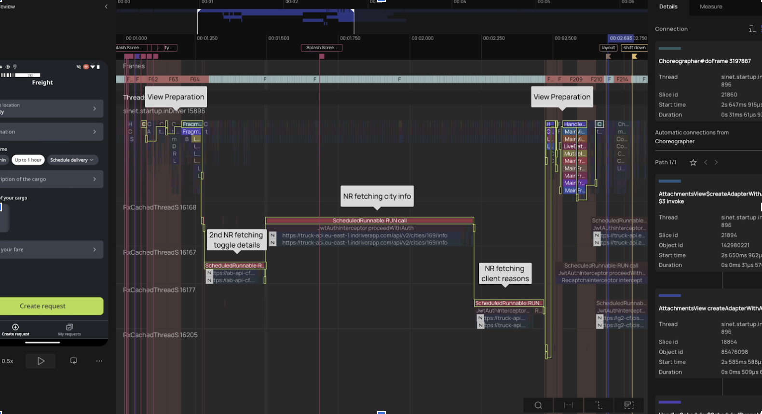This screenshot has height=414, width=762.
Task: Open the three-dots more options menu
Action: (99, 361)
